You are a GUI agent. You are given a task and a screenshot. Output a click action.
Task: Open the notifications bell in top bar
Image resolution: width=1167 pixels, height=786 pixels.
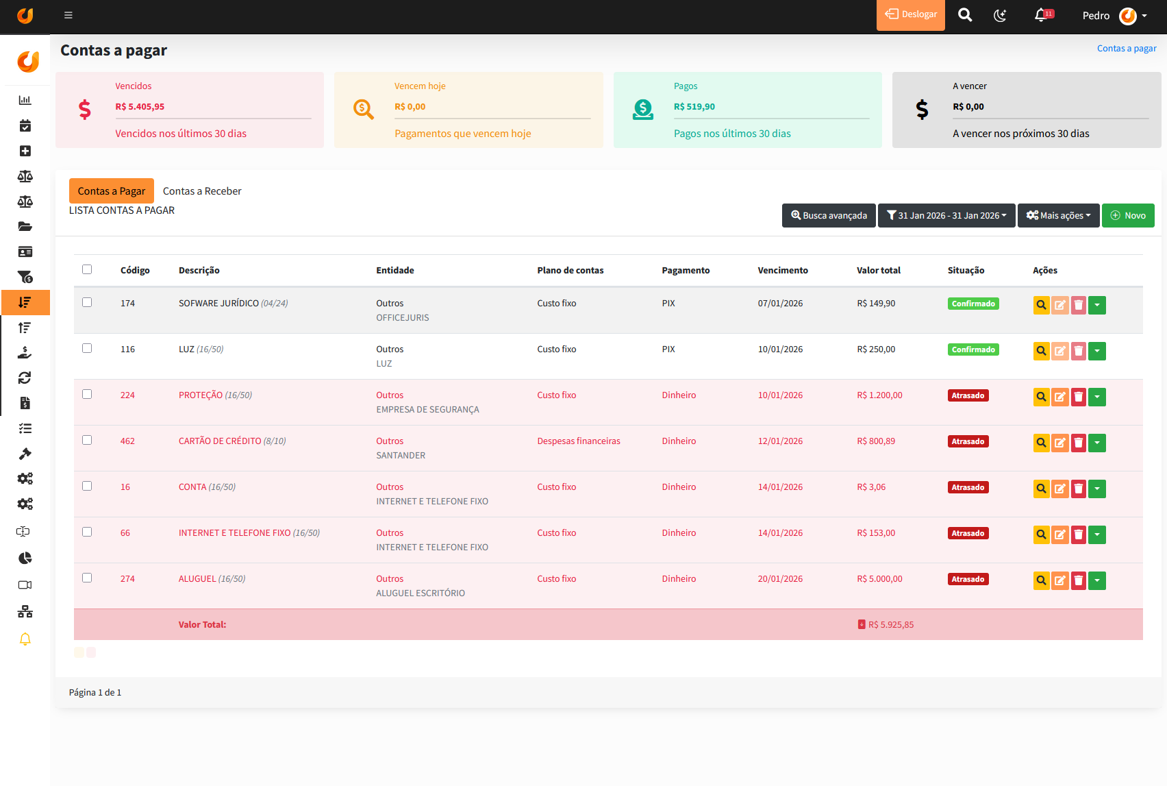1041,15
